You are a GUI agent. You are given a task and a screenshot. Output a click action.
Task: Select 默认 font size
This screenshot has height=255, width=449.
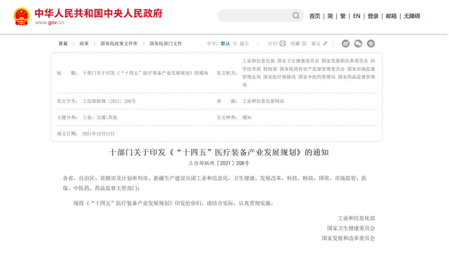pos(225,44)
